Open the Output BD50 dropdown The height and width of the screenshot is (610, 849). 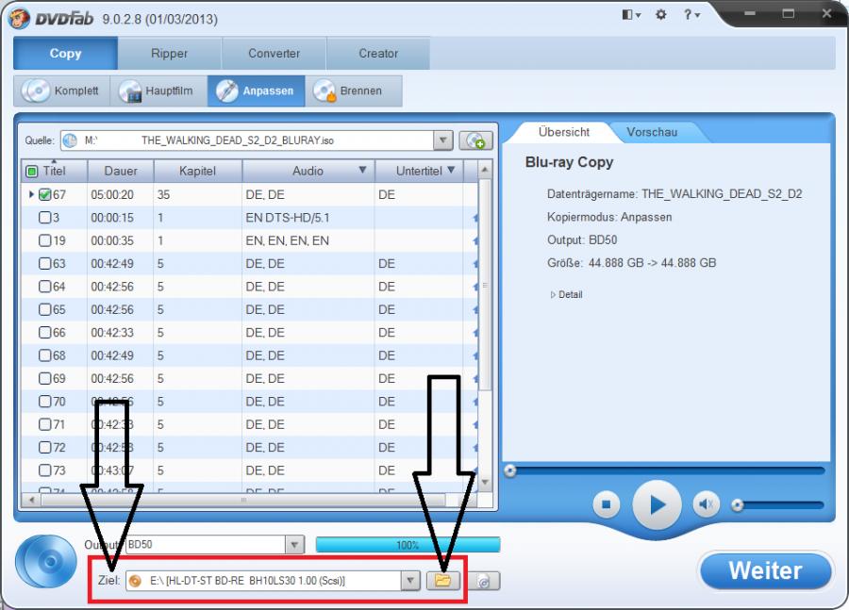tap(294, 545)
